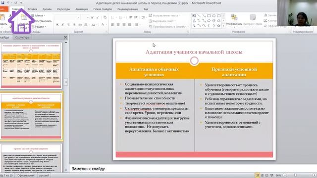The height and width of the screenshot is (178, 317).
Task: Select the slide thumbnail with orange table
Action: coord(31,66)
